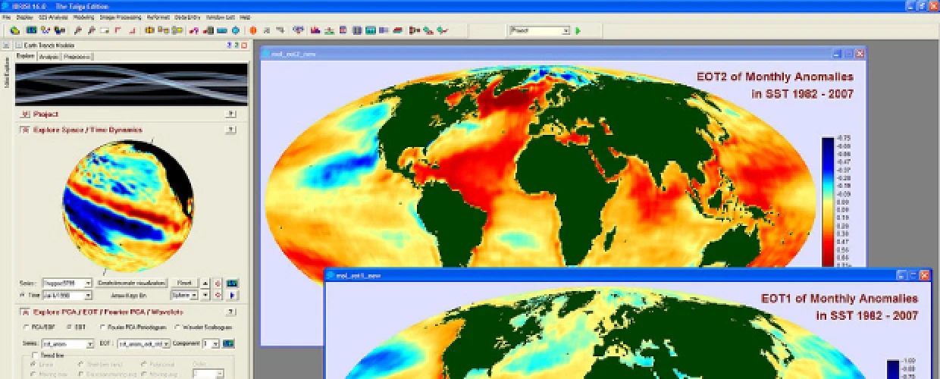Click the help button for Explore Space / Time Dynamics
This screenshot has height=379, width=940.
(x=230, y=130)
